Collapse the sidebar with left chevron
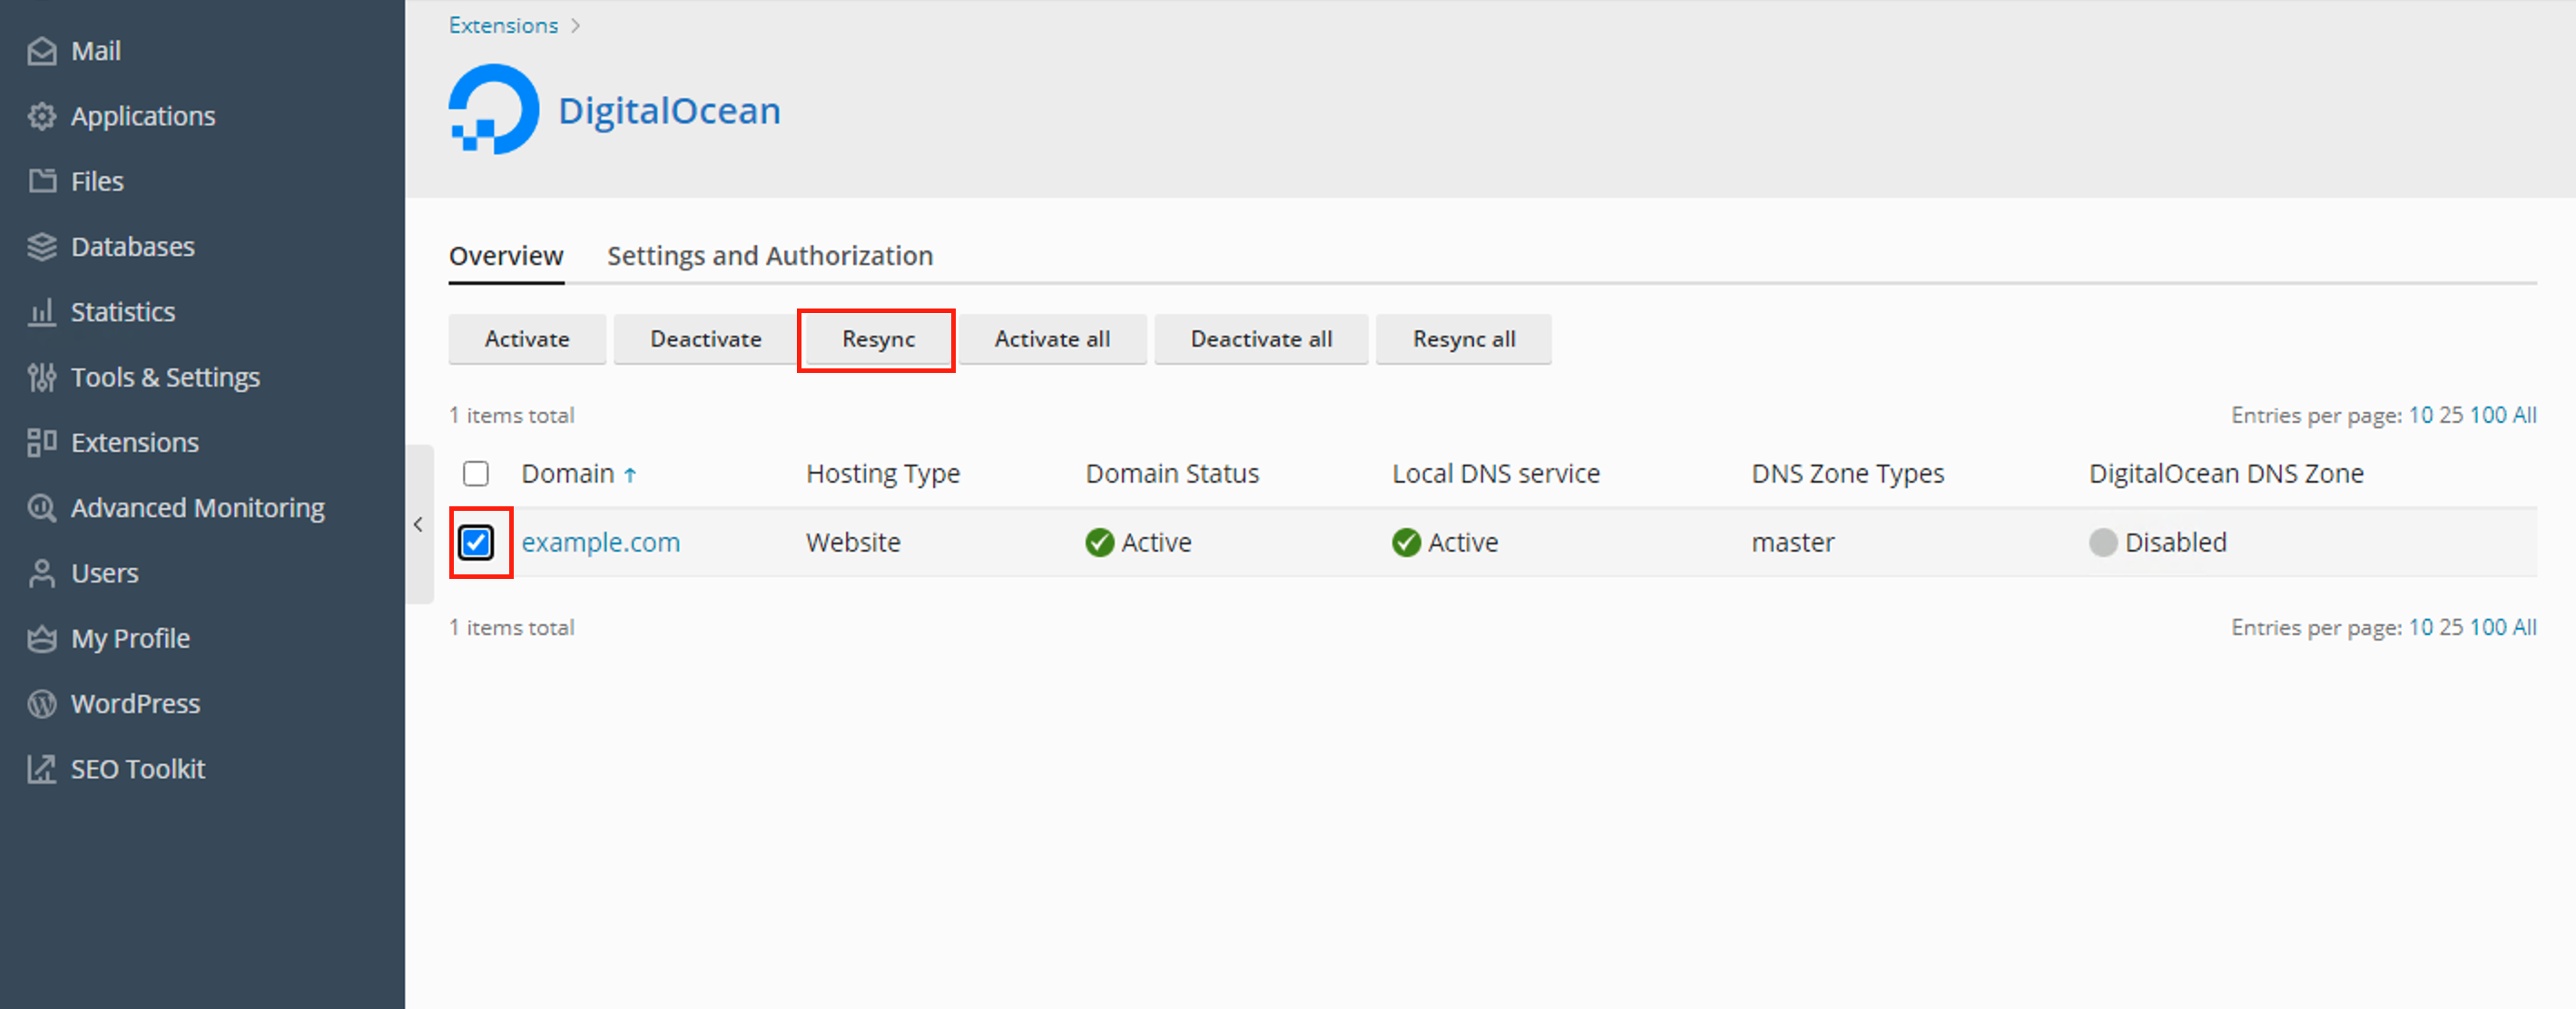Image resolution: width=2576 pixels, height=1009 pixels. click(418, 524)
